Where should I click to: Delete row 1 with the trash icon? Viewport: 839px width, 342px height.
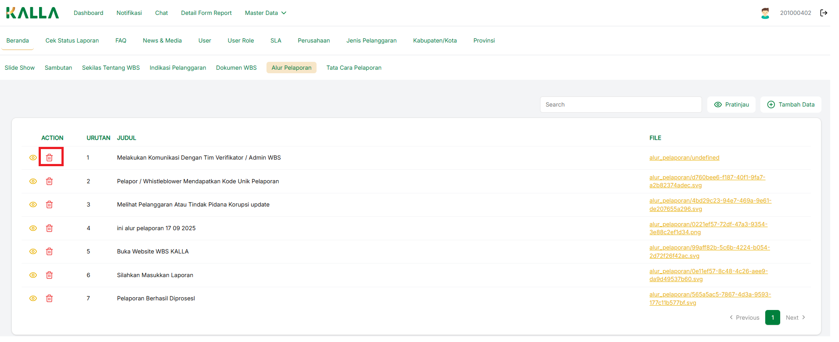50,157
